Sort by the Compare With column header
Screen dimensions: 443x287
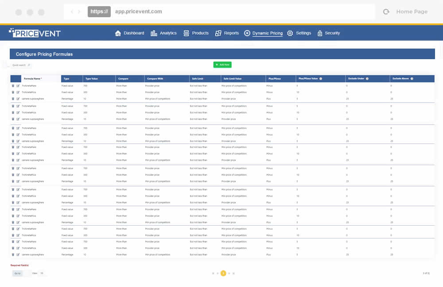(x=167, y=79)
